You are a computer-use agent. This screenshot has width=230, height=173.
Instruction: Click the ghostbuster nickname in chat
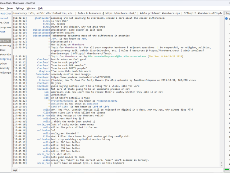42,18
